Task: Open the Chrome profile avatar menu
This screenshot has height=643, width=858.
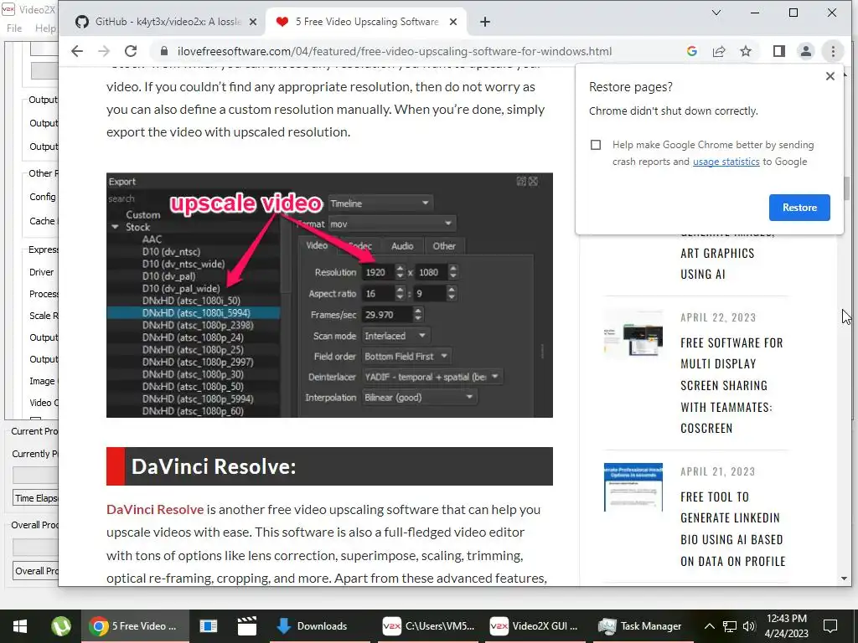Action: pos(805,51)
